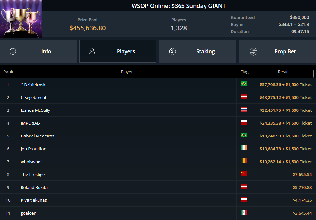Select player C Segebrecht

(x=33, y=98)
